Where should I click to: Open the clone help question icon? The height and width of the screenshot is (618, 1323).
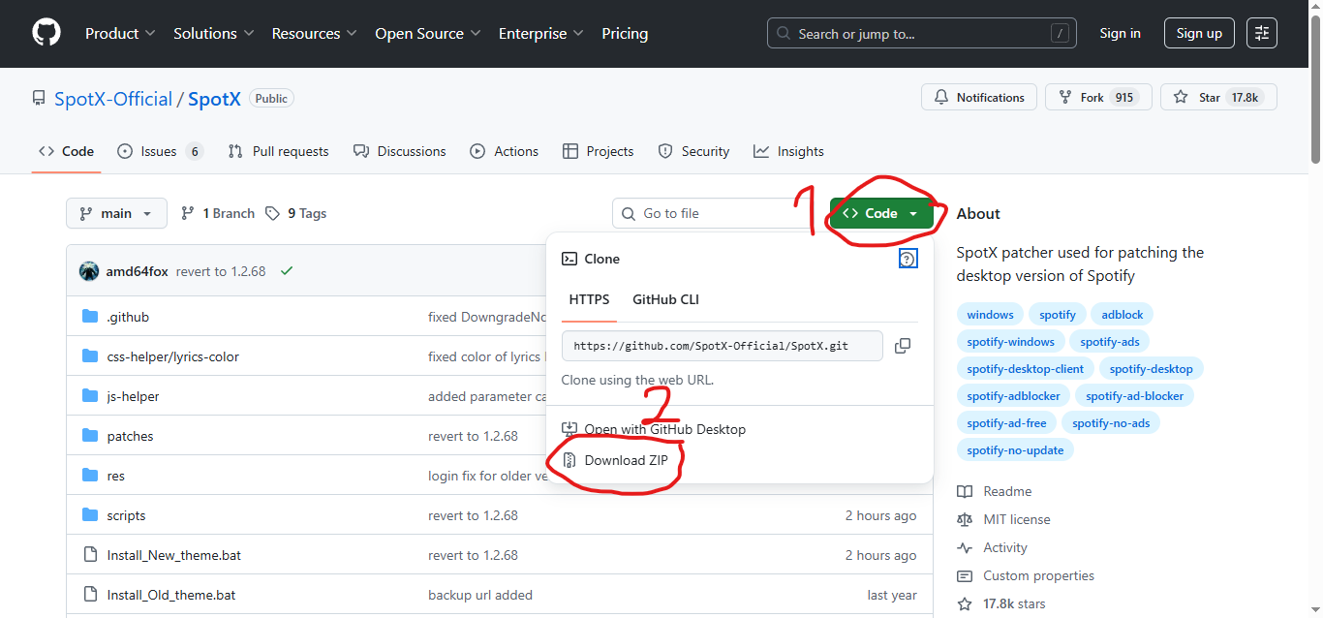[908, 259]
